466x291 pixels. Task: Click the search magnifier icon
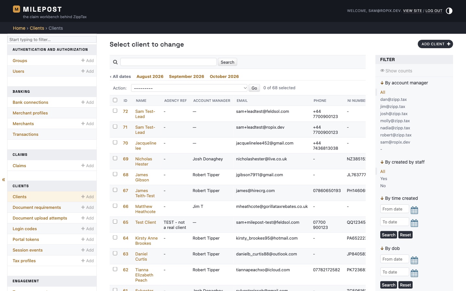[x=115, y=62]
